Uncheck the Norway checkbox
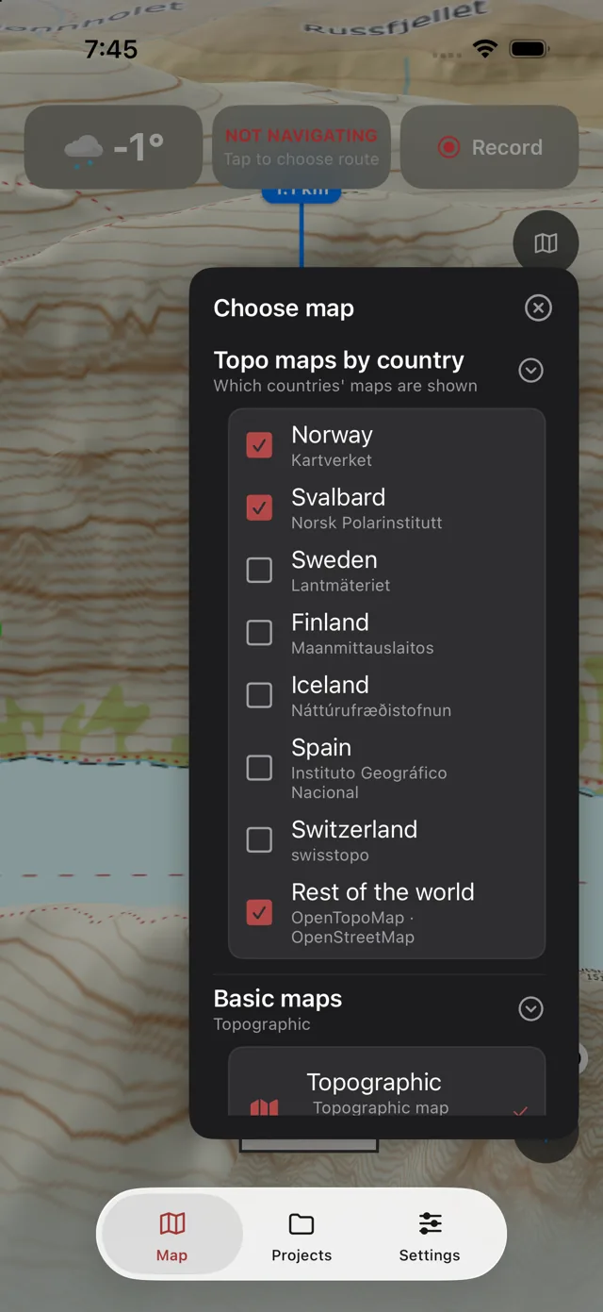Viewport: 603px width, 1312px height. 259,445
